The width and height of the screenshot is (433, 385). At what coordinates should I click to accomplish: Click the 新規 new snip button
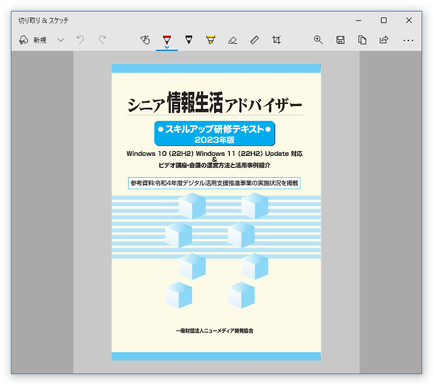(33, 40)
